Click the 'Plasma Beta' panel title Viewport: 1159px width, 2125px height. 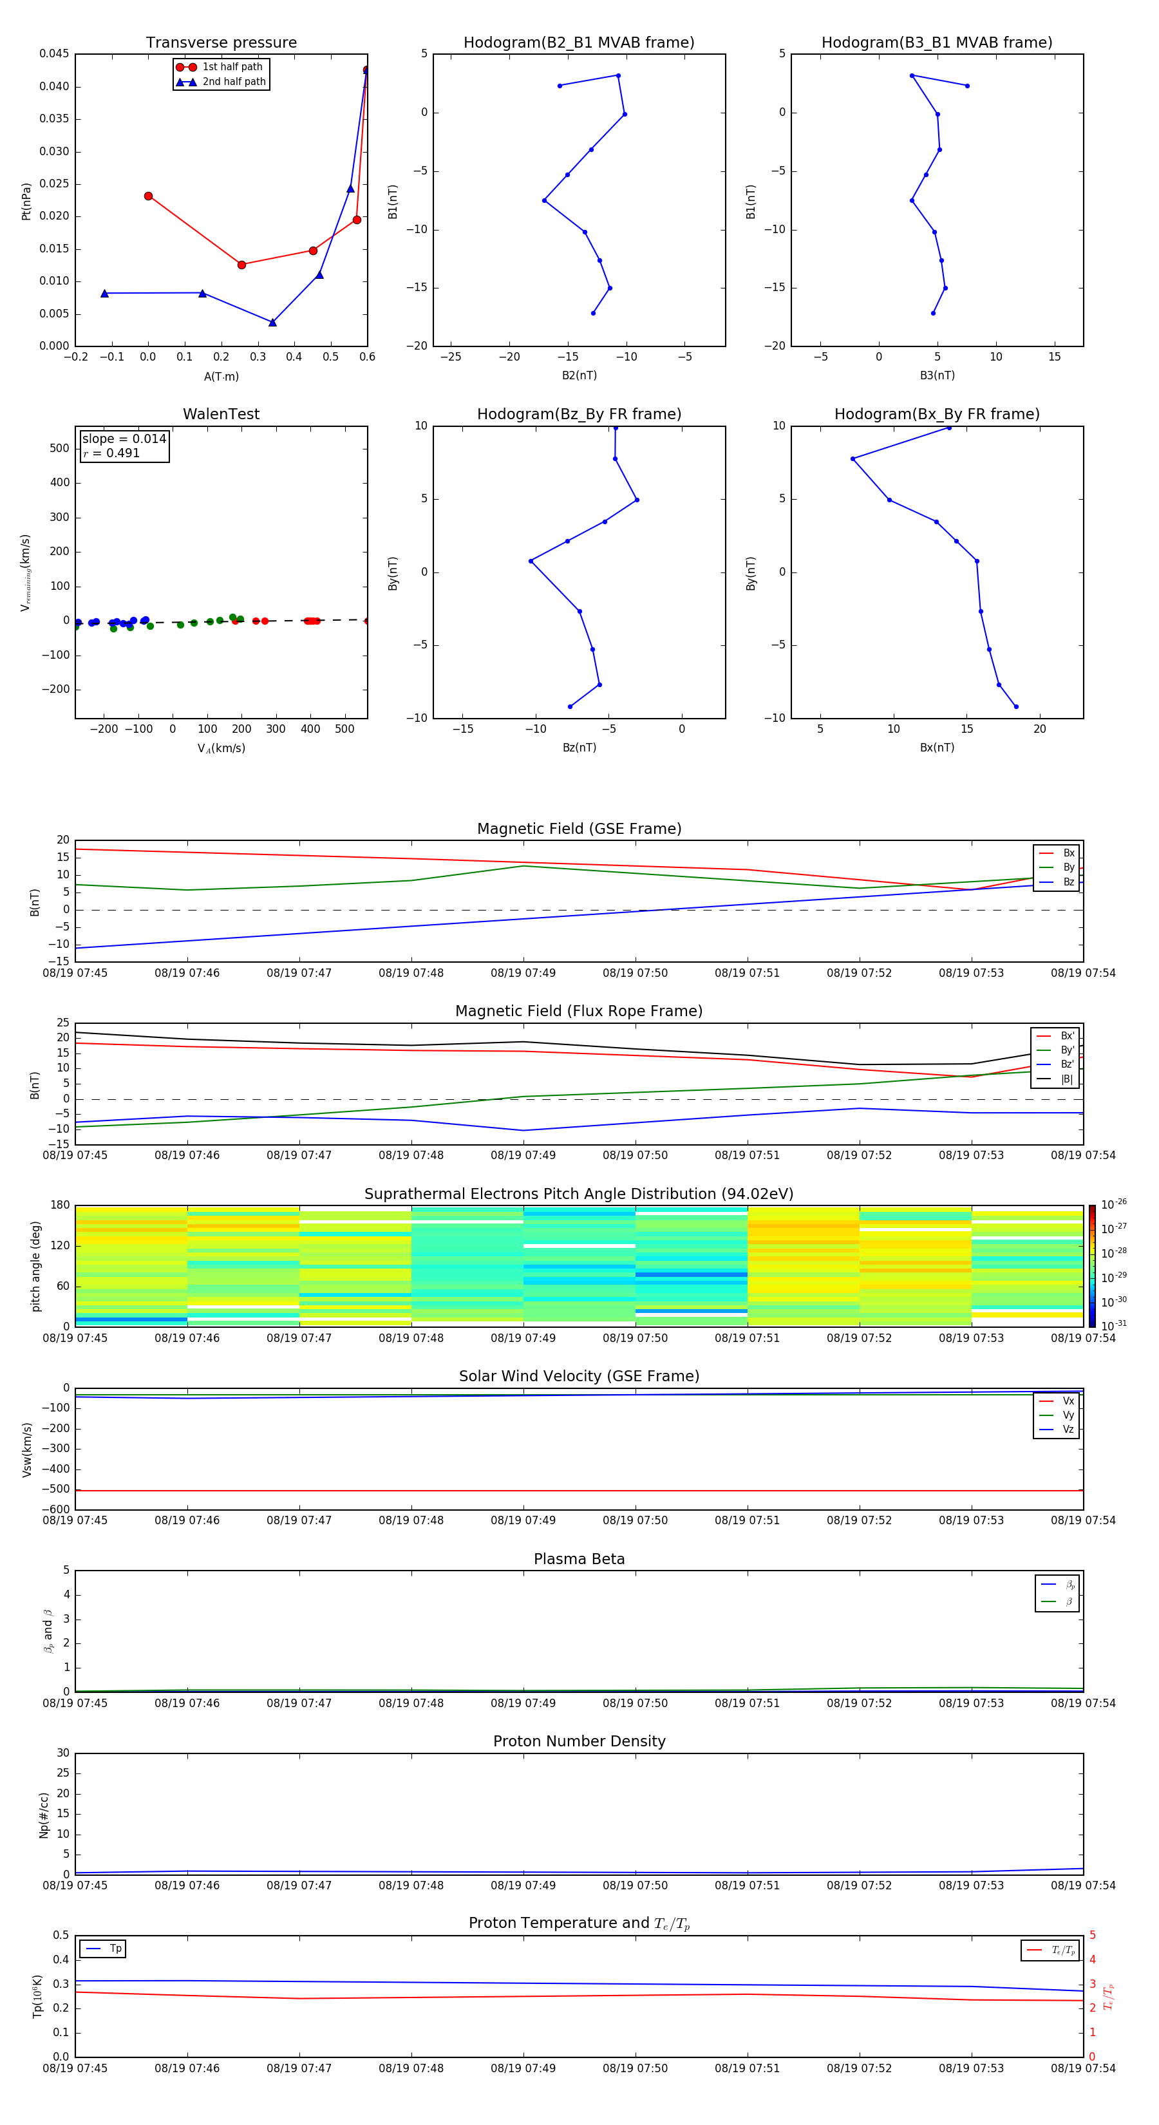tap(579, 1560)
